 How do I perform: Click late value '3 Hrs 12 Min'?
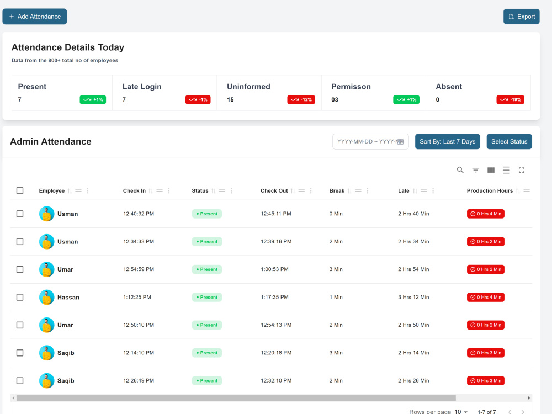[413, 298]
